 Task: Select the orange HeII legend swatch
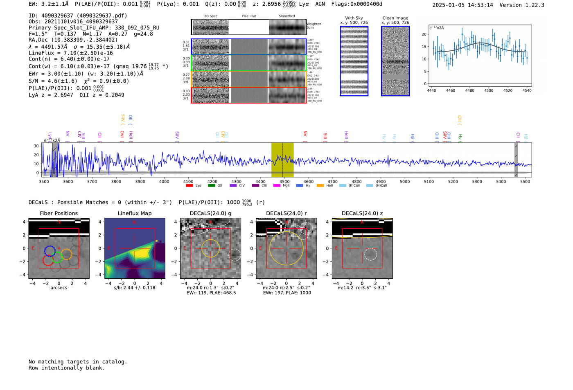[x=320, y=185]
